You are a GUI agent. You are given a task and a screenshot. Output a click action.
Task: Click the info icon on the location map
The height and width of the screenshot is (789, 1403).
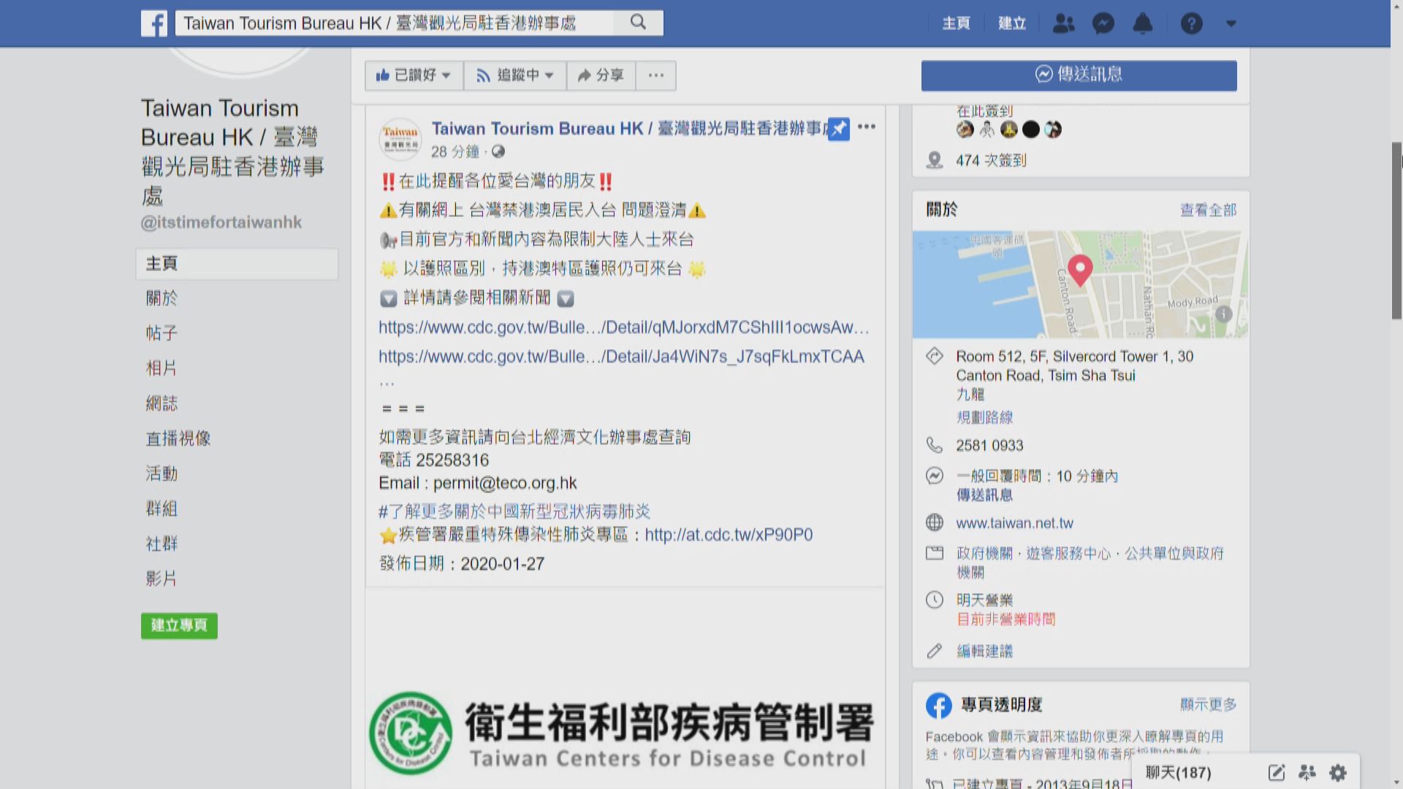(1224, 314)
